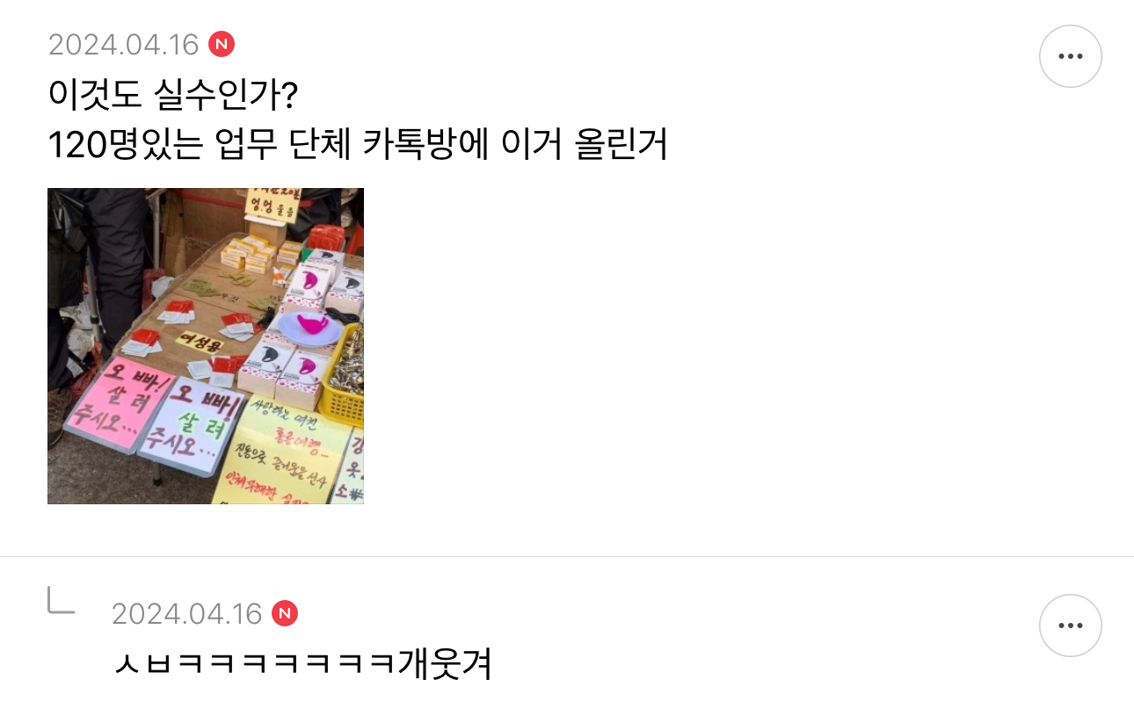Click the red packets on the table
Screen dimensions: 1134x716
pyautogui.click(x=178, y=307)
